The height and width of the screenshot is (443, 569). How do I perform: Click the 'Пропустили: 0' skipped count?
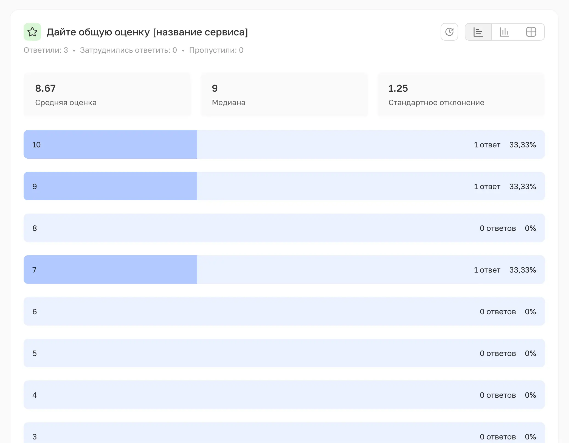click(216, 50)
